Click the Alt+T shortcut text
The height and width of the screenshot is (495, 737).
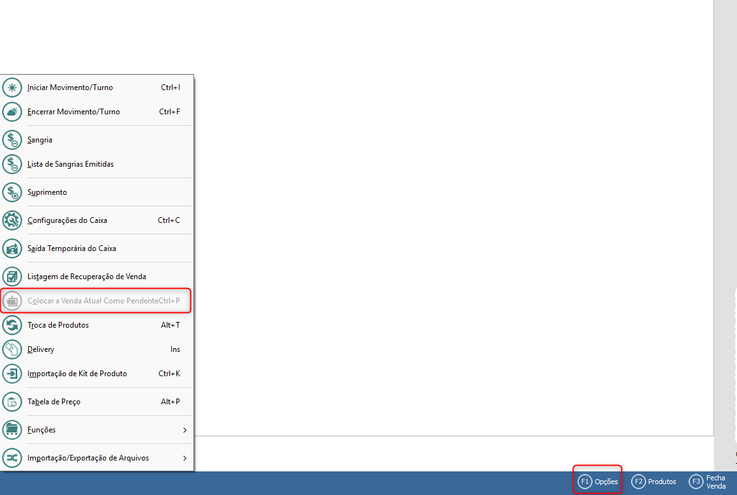170,325
